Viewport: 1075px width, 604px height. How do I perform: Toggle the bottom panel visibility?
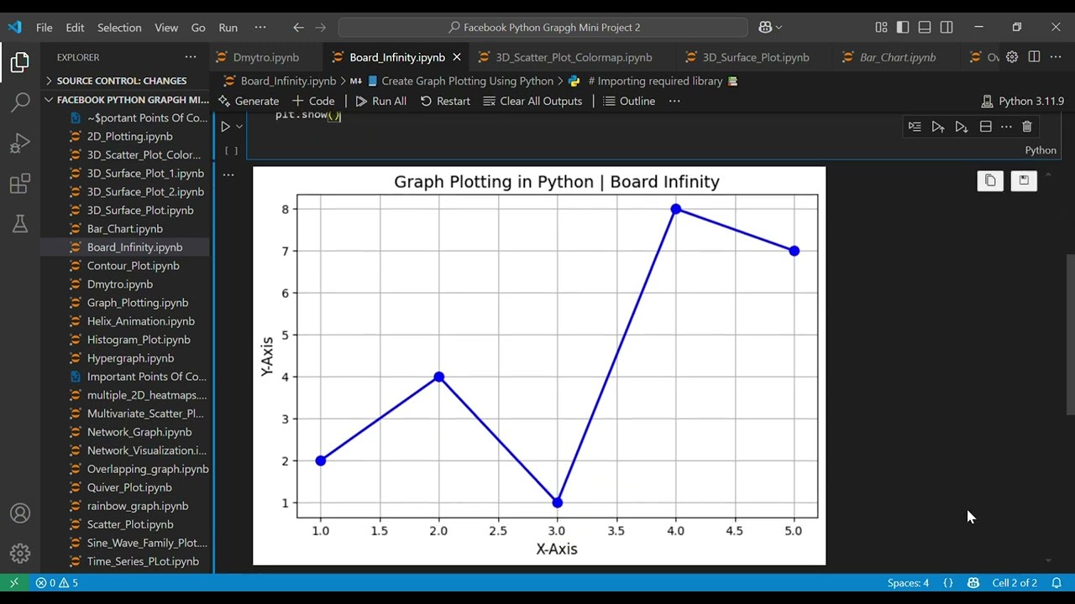[925, 27]
